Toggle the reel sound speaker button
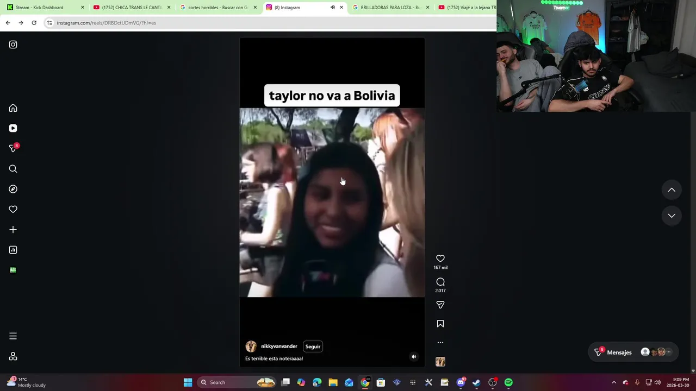 (414, 357)
